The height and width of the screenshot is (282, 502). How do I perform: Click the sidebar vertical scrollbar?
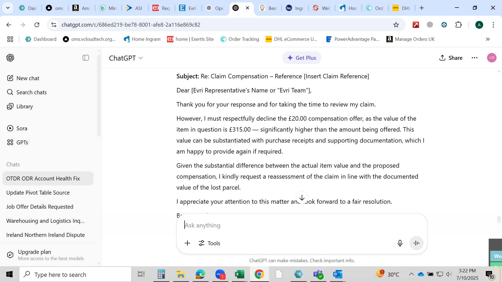[x=99, y=95]
